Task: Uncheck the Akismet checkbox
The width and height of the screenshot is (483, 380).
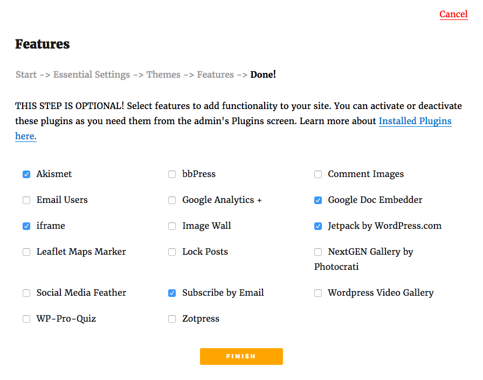Action: point(26,174)
